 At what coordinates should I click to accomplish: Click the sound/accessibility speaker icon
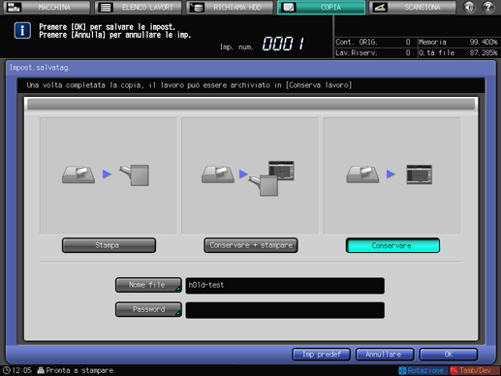point(469,7)
